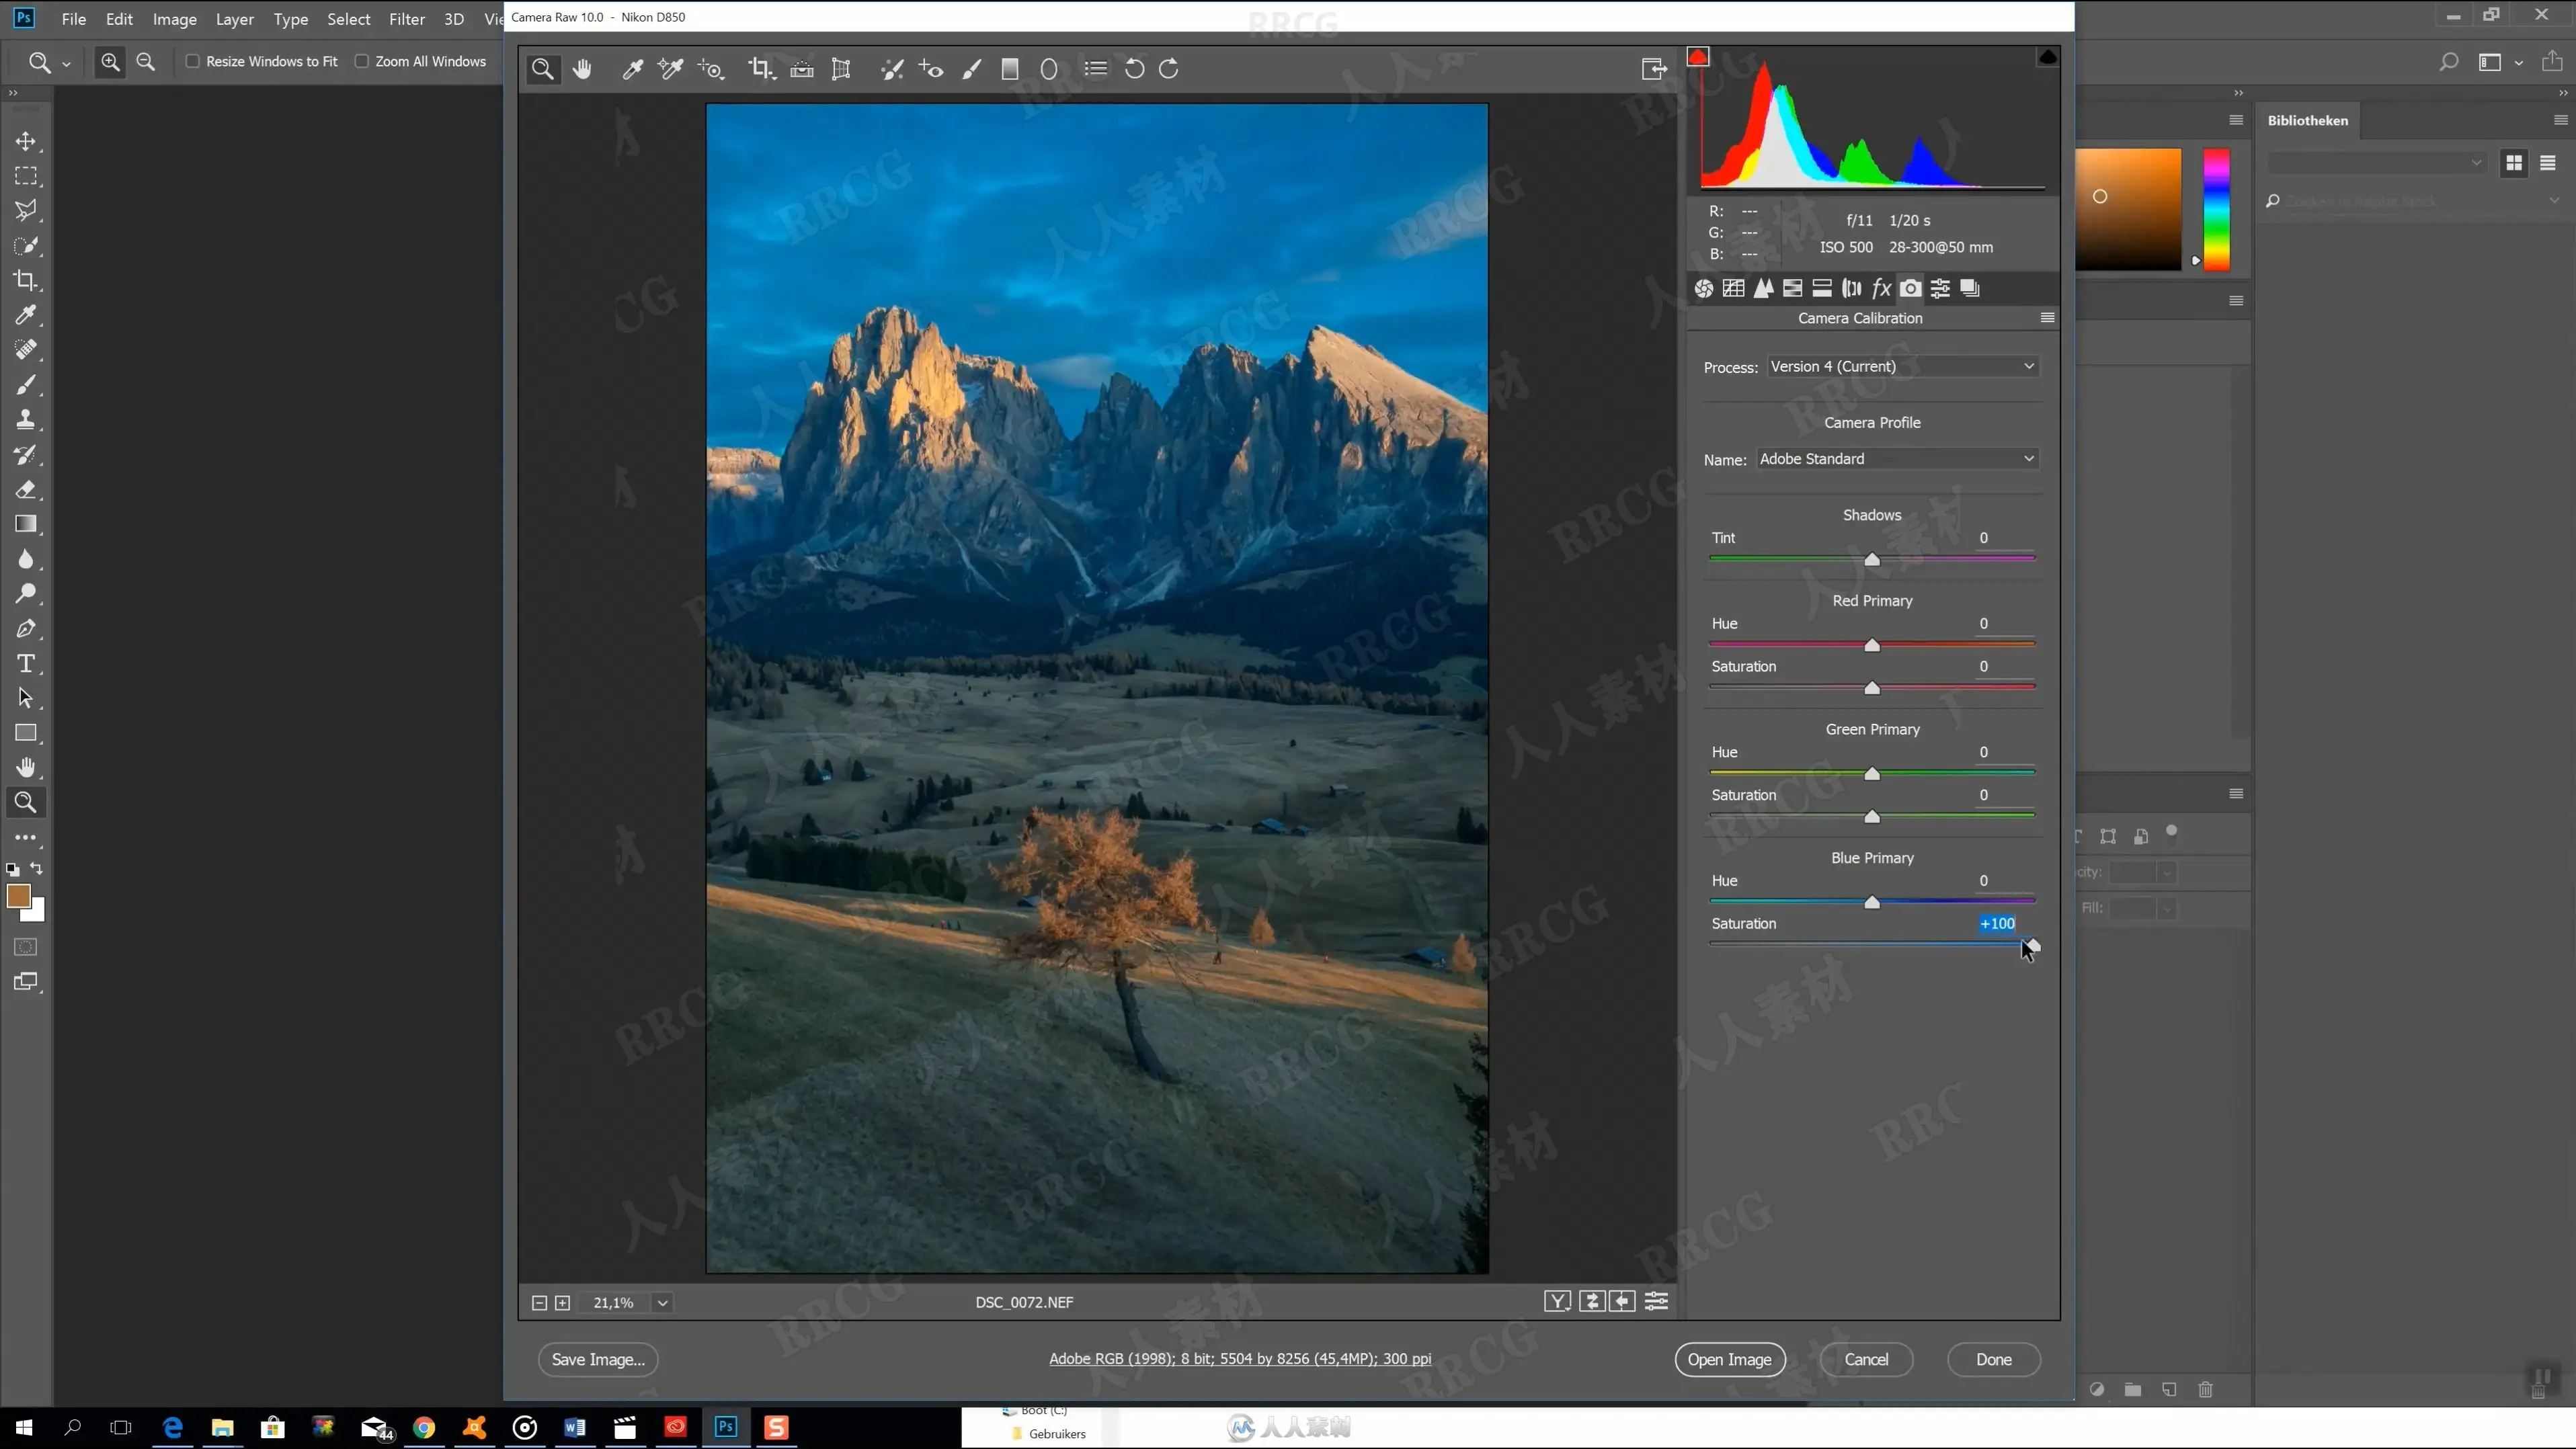Image resolution: width=2576 pixels, height=1449 pixels.
Task: Enable Resize Windows to Fit checkbox
Action: point(193,62)
